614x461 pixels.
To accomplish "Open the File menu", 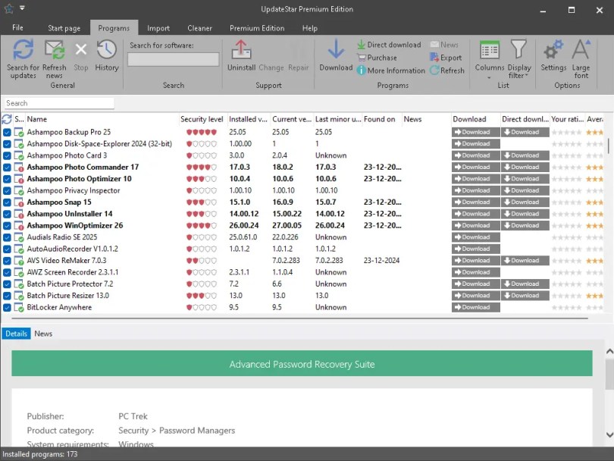I will 17,28.
